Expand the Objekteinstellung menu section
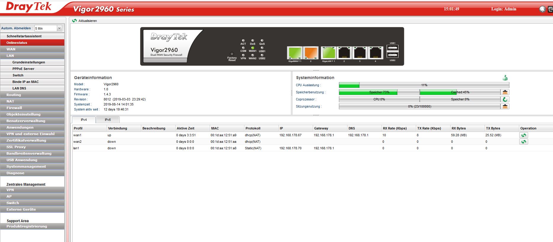Screen dimensions: 553x242 coord(32,114)
